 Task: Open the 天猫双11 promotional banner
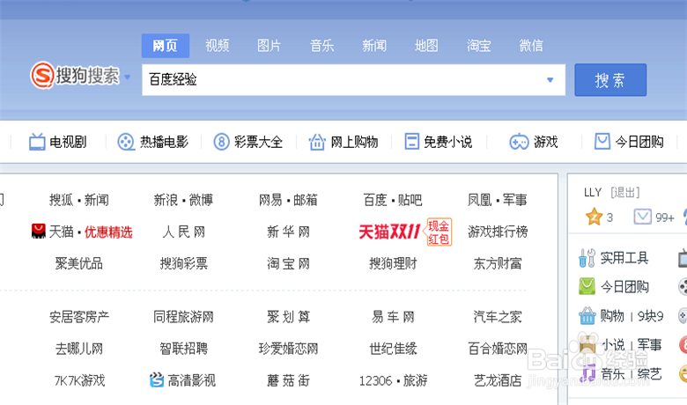click(x=389, y=232)
